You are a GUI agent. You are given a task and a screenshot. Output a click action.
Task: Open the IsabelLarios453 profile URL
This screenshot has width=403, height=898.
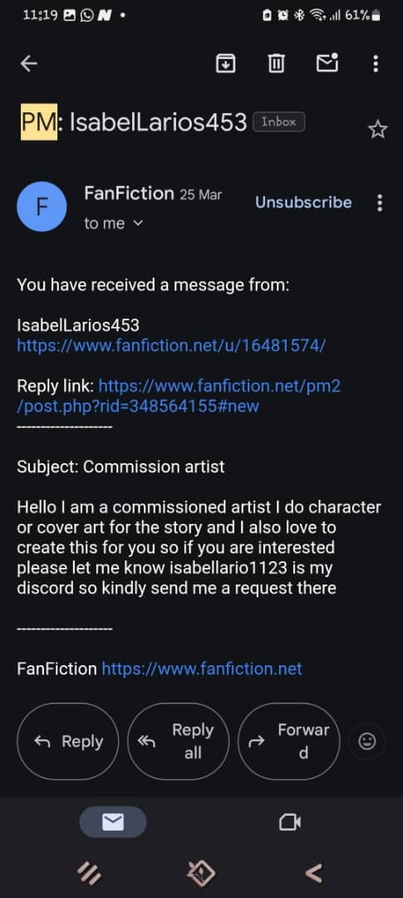[171, 346]
